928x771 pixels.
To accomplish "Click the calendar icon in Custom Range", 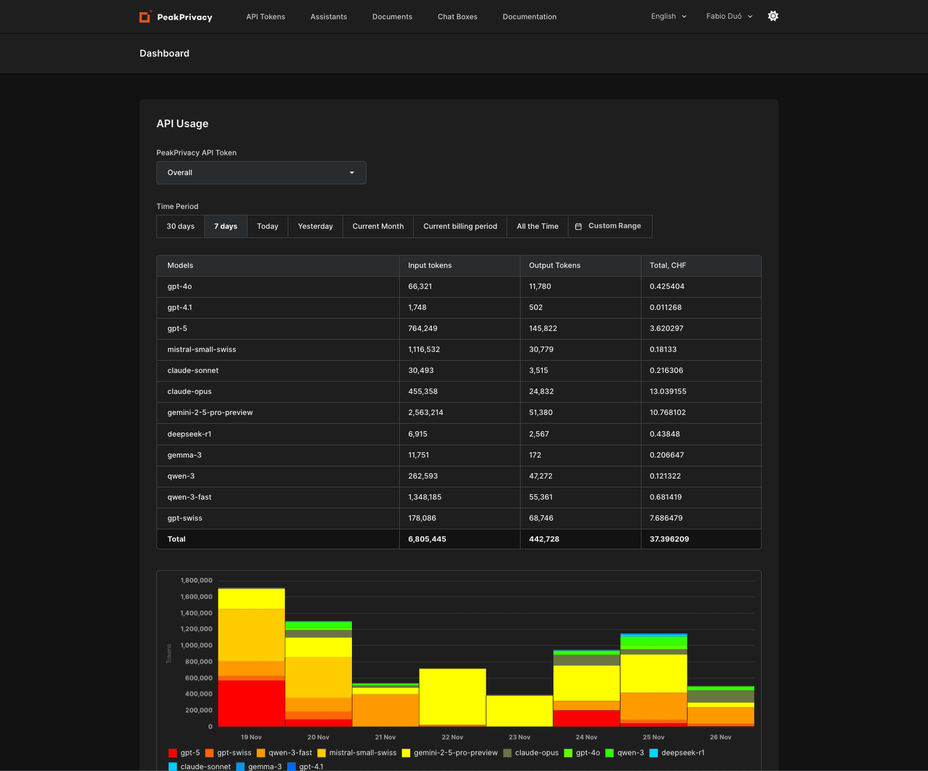I will click(578, 226).
